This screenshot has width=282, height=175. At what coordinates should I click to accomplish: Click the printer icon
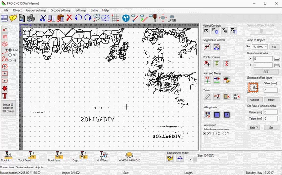[31, 18]
